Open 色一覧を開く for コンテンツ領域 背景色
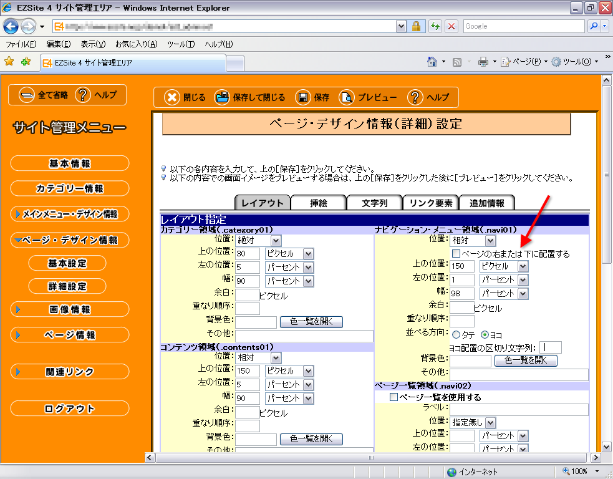This screenshot has height=479, width=613. (311, 439)
